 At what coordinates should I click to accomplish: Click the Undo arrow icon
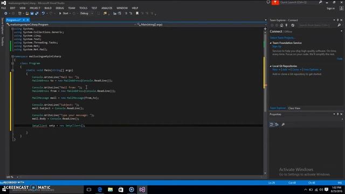(43, 13)
